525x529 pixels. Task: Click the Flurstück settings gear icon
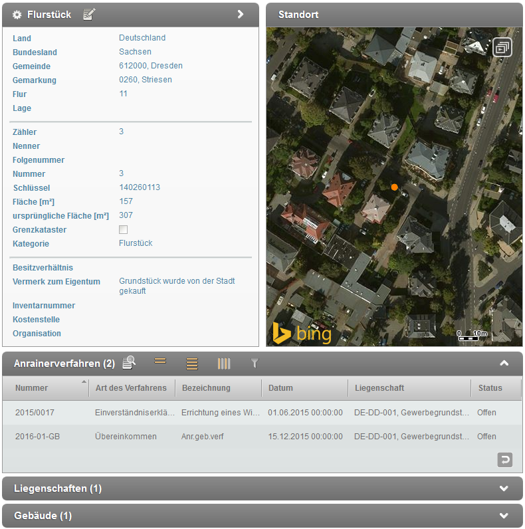click(17, 14)
